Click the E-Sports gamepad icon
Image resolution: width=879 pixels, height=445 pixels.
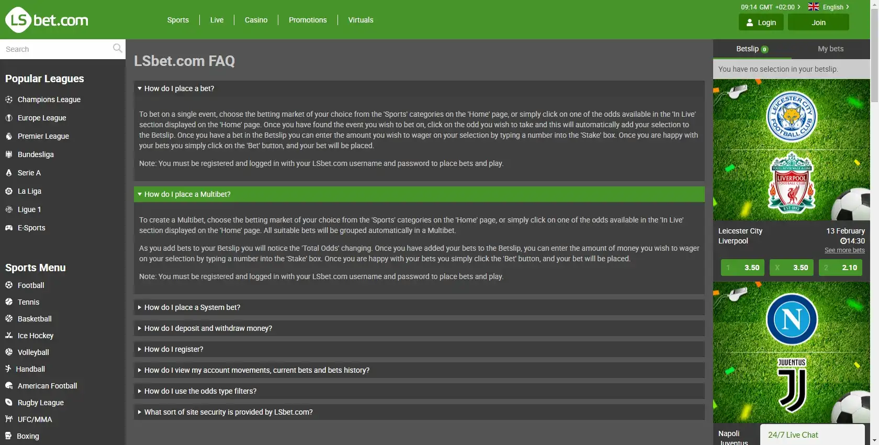9,228
